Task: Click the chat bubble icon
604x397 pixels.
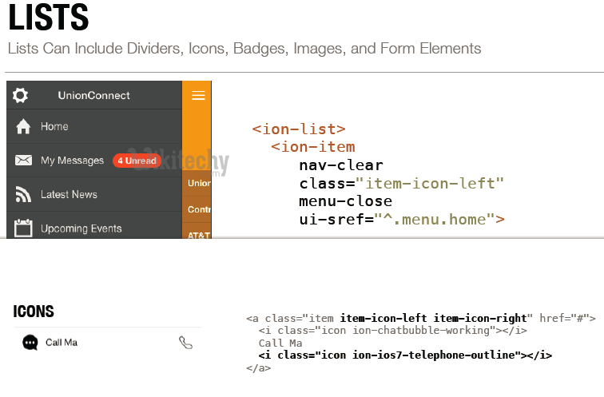Action: coord(30,343)
